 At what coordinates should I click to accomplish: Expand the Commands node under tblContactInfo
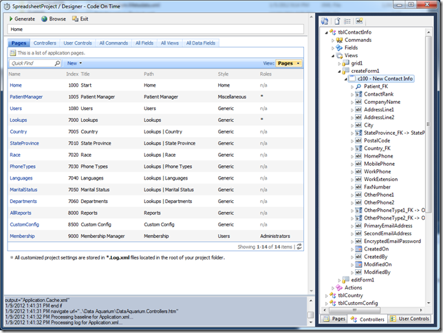point(333,40)
